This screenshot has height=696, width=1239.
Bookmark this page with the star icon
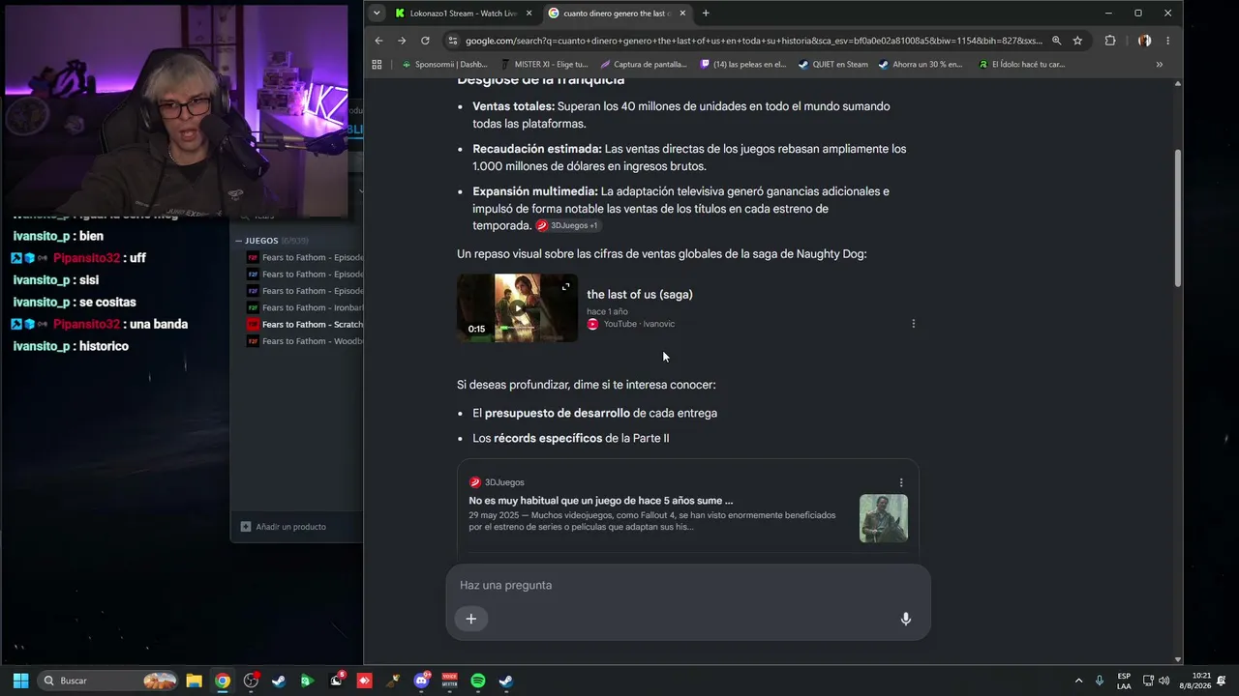tap(1077, 41)
